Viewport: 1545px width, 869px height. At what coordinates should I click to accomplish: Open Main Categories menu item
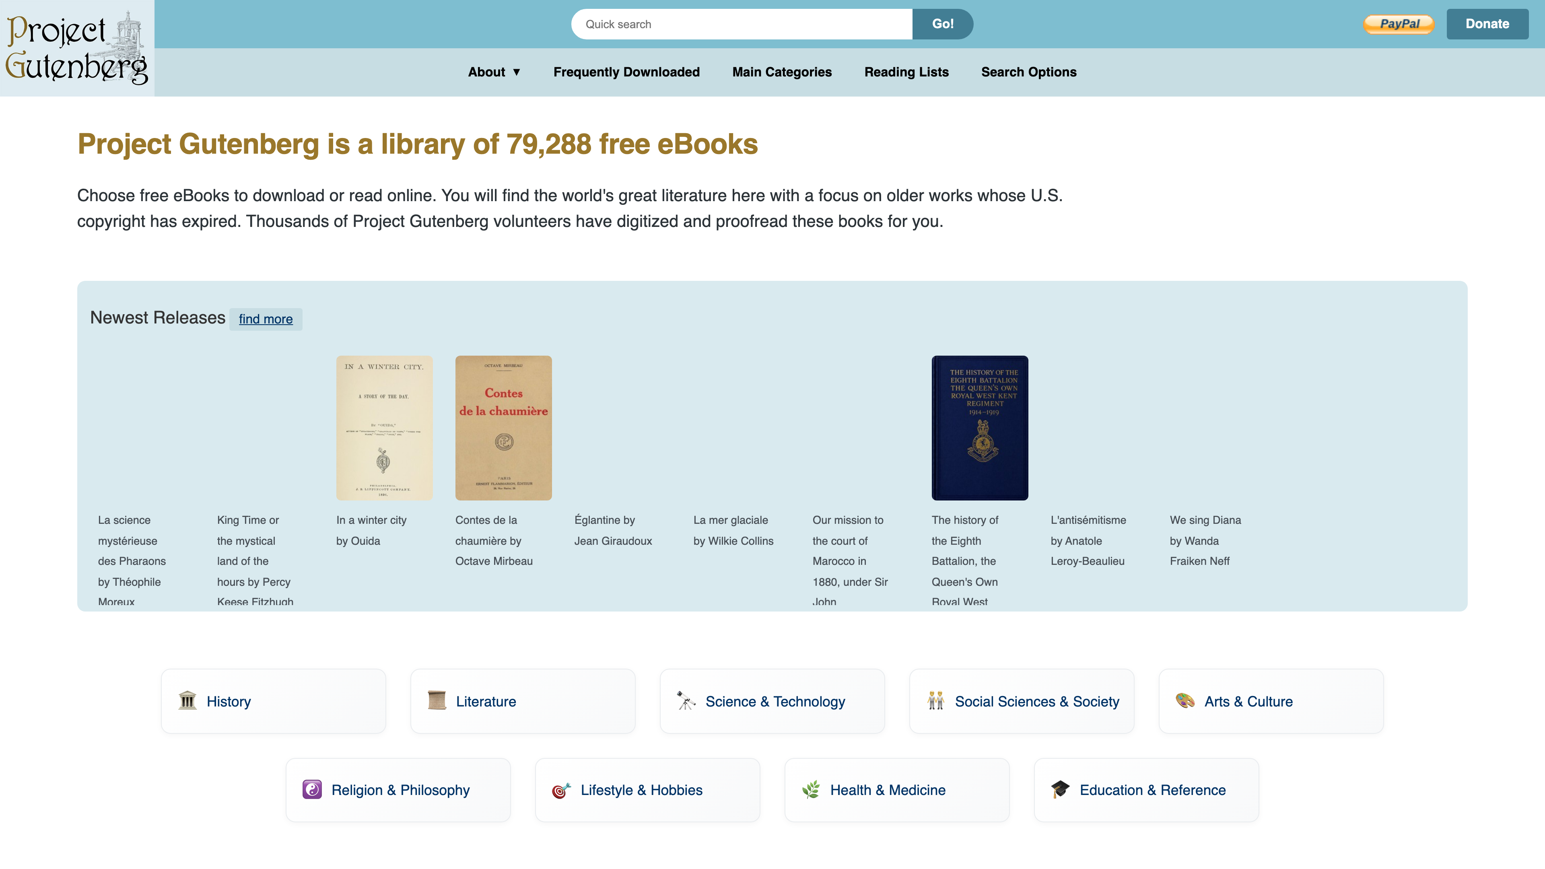[781, 72]
